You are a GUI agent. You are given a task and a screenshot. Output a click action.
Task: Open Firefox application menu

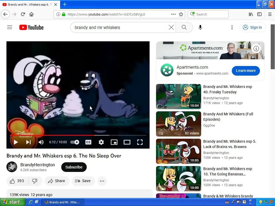pyautogui.click(x=270, y=14)
